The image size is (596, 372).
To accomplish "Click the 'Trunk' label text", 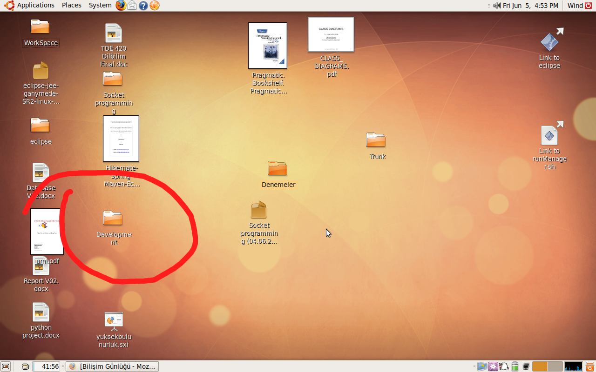I will pos(377,157).
